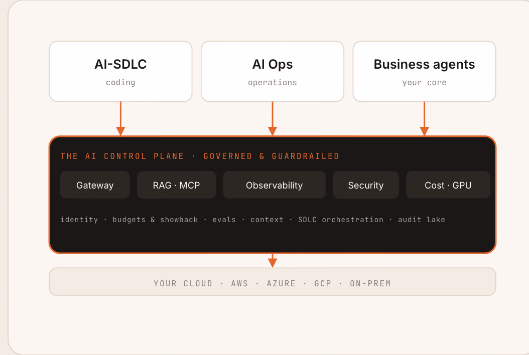Click 'your core' subtitle text

pos(425,83)
